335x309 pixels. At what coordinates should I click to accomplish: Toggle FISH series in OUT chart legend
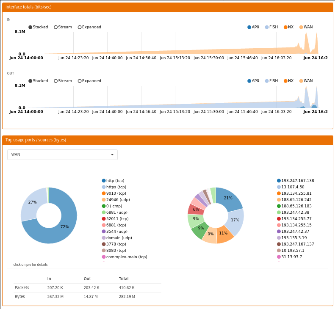(271, 81)
